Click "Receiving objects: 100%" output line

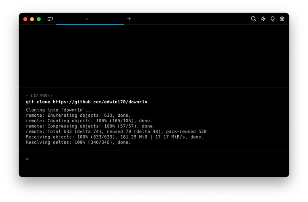point(115,137)
